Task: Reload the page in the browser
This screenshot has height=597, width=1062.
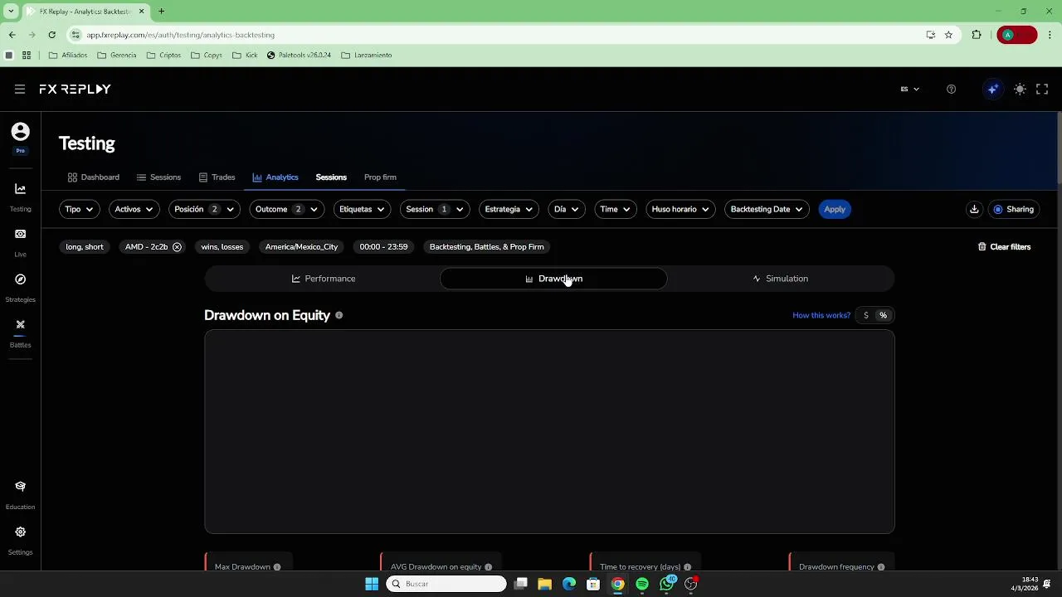Action: [51, 35]
